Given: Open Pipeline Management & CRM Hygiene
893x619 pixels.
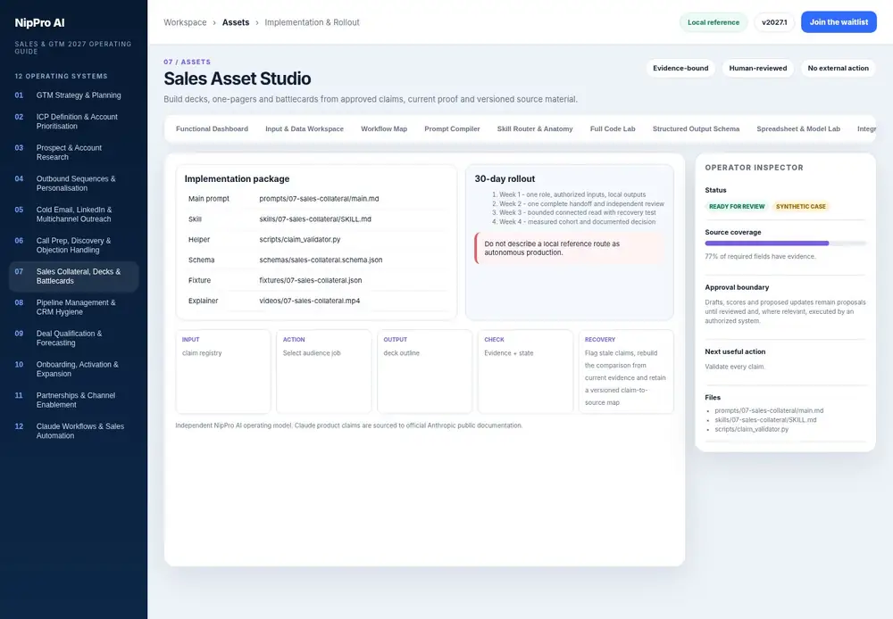Looking at the screenshot, I should click(73, 307).
